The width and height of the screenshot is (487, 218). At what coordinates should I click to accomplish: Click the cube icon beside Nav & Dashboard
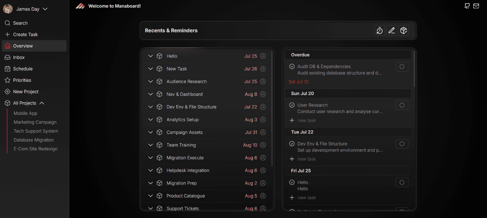pos(160,94)
